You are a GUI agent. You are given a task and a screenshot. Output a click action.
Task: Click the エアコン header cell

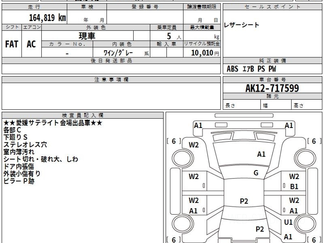tap(32, 27)
